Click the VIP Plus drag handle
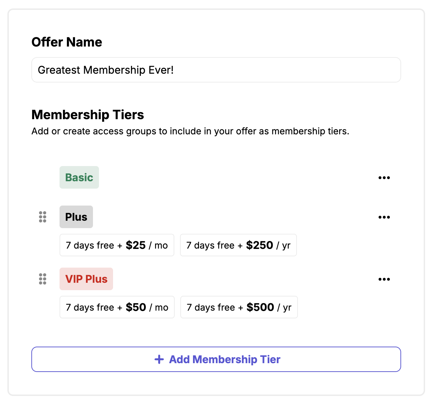Viewport: 436px width, 409px height. pyautogui.click(x=43, y=279)
